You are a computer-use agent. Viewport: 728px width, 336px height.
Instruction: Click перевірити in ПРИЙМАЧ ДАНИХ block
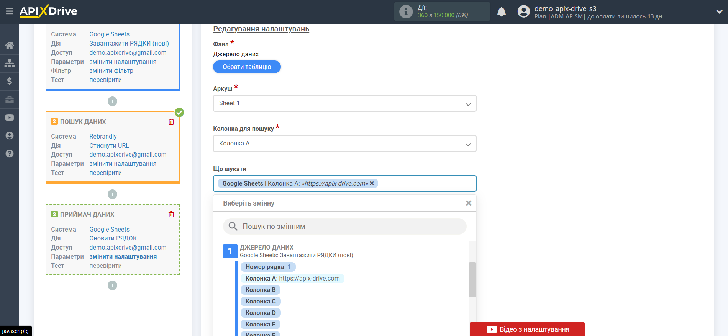[x=105, y=266]
